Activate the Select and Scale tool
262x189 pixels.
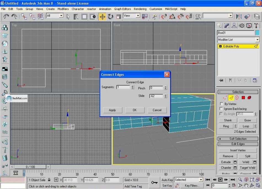click(x=119, y=17)
